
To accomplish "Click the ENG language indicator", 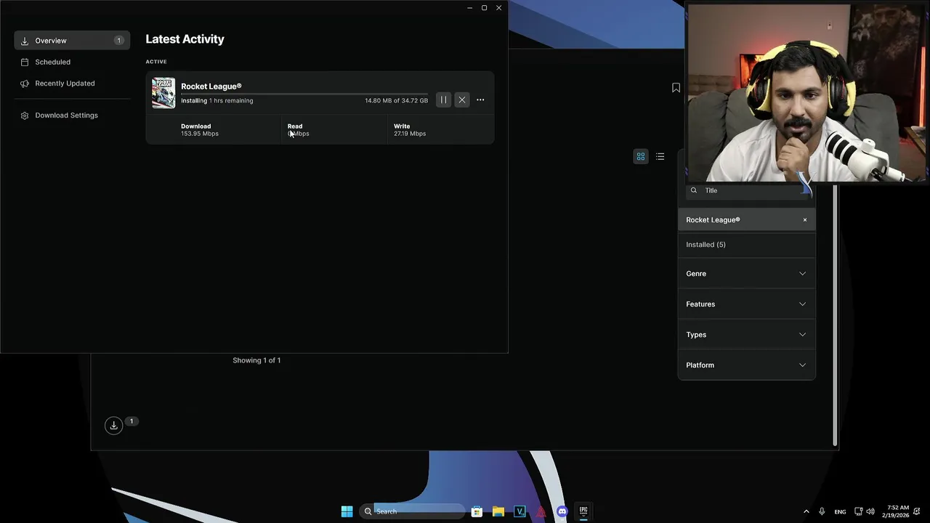I will click(840, 512).
